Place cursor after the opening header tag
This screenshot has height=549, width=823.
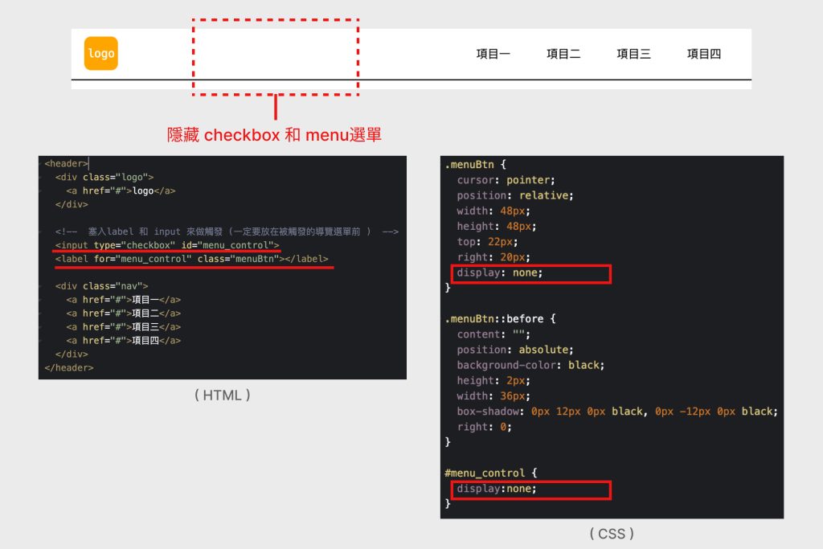[x=88, y=164]
